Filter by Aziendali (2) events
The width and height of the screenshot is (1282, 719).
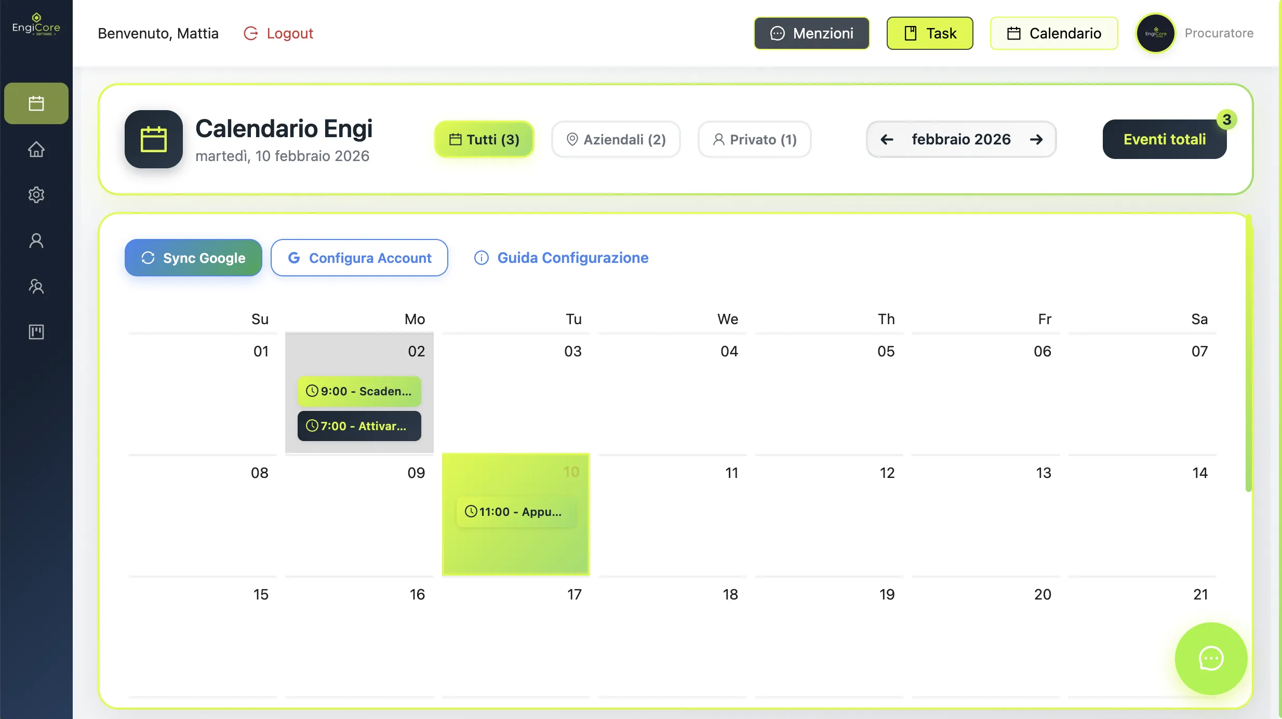click(x=616, y=139)
